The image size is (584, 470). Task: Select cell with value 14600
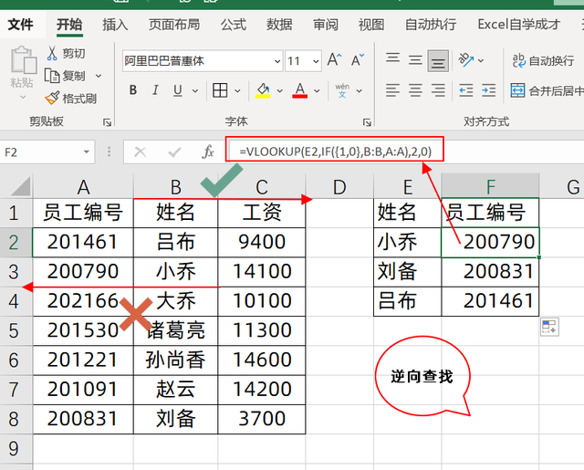click(262, 360)
